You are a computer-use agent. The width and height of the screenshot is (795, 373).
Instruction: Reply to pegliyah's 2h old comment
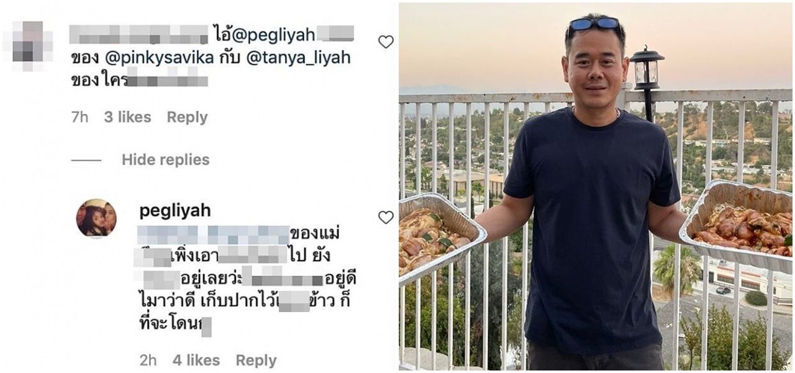pyautogui.click(x=256, y=360)
